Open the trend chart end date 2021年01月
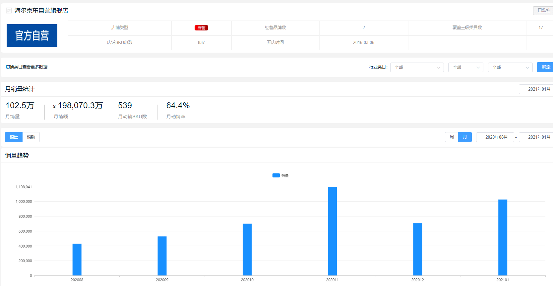This screenshot has height=286, width=553. pyautogui.click(x=536, y=137)
